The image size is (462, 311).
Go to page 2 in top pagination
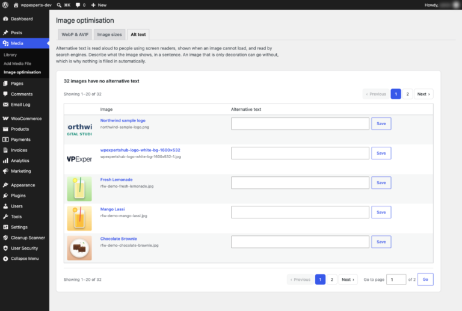407,94
